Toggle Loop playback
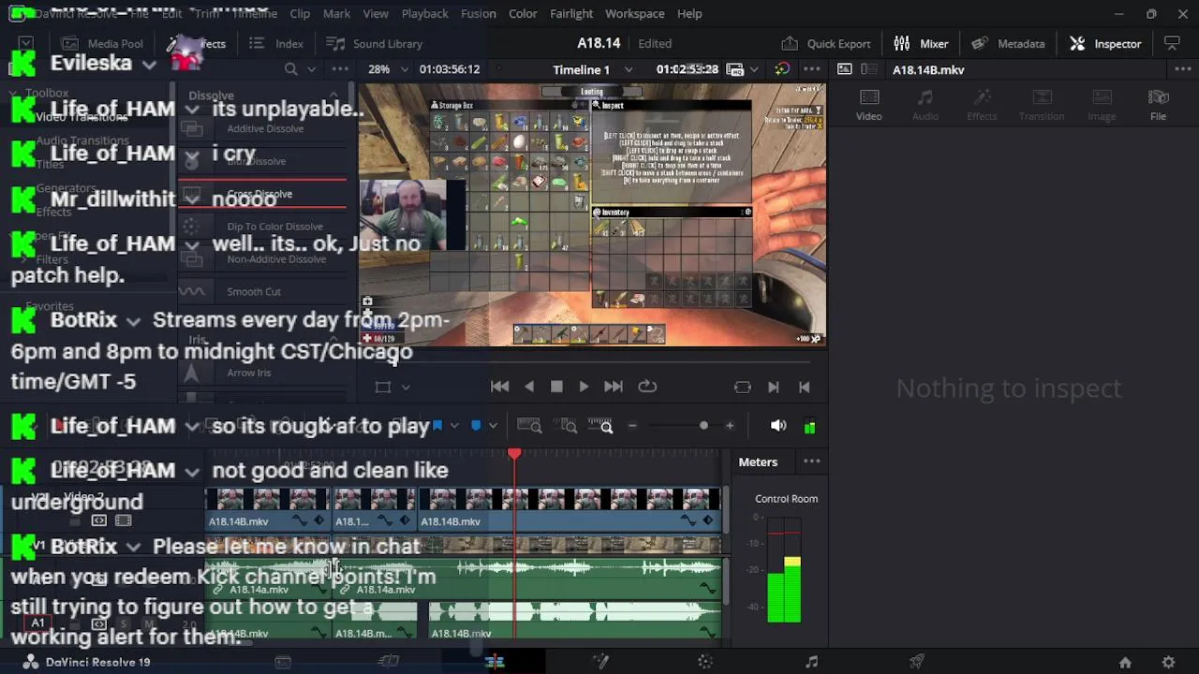 click(647, 387)
